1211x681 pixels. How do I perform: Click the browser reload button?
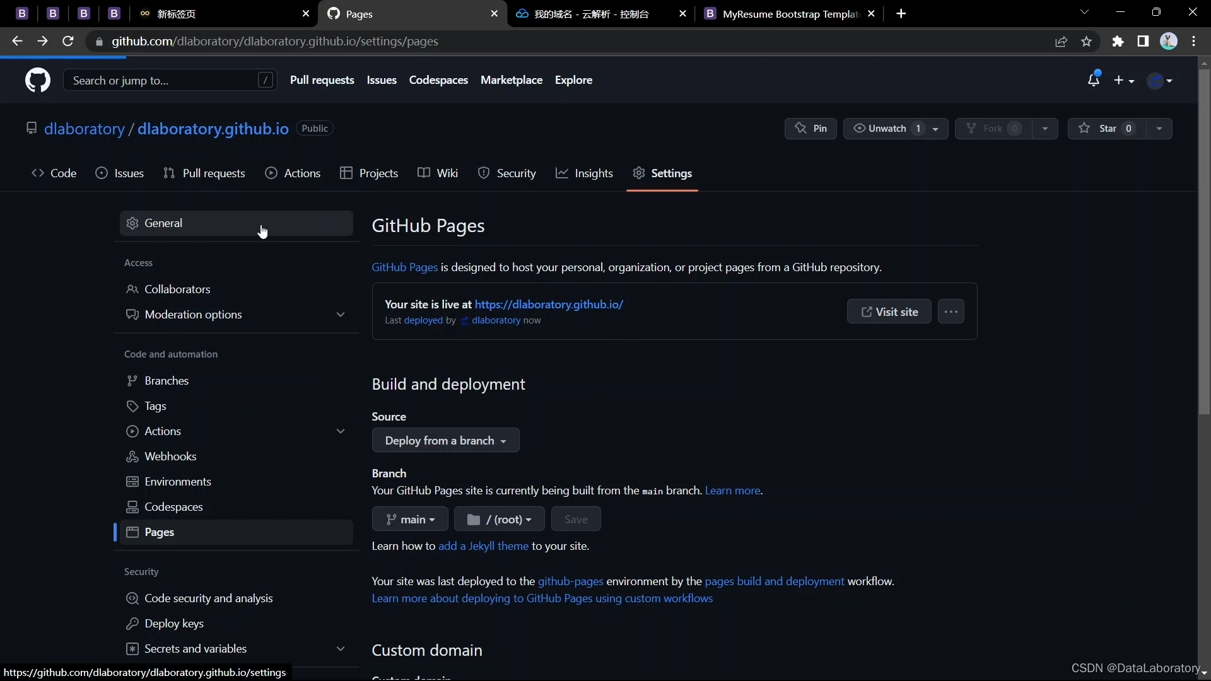tap(68, 42)
